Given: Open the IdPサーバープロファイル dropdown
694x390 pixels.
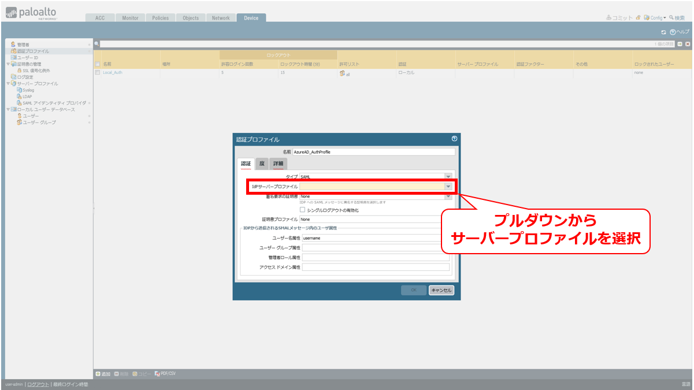Looking at the screenshot, I should (x=448, y=187).
